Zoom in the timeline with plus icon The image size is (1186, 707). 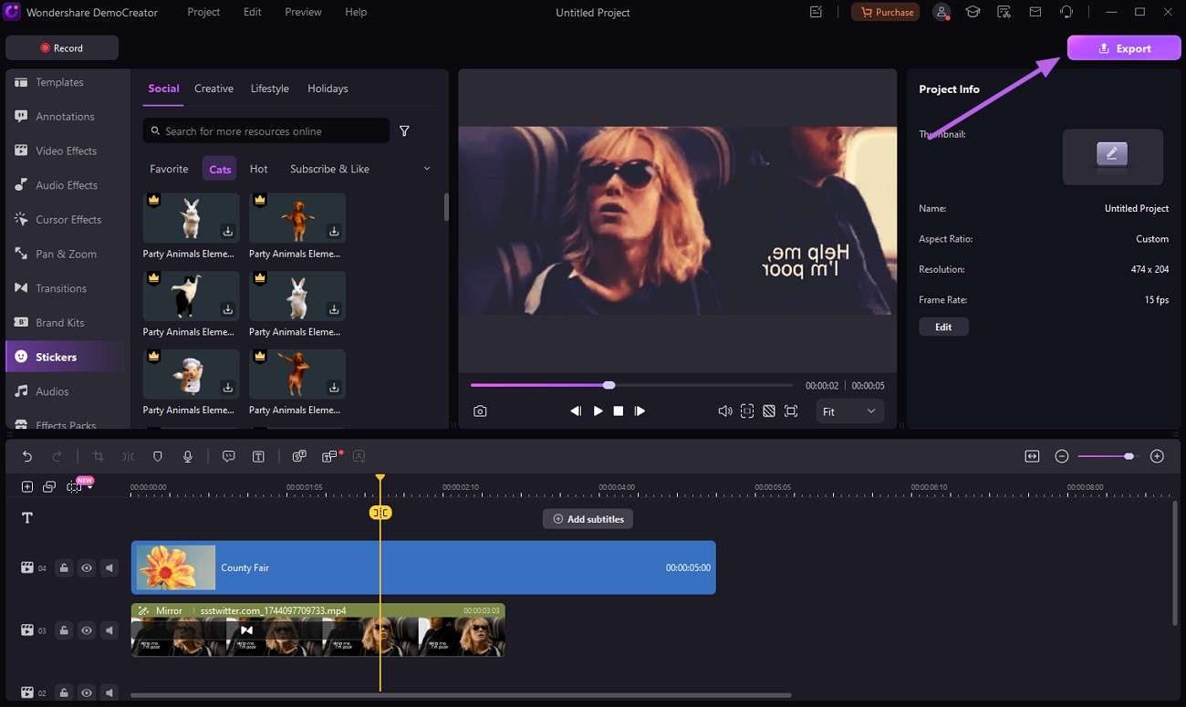click(x=1157, y=456)
